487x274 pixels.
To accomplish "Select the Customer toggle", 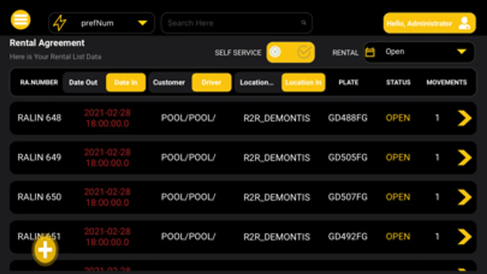I will click(x=169, y=83).
